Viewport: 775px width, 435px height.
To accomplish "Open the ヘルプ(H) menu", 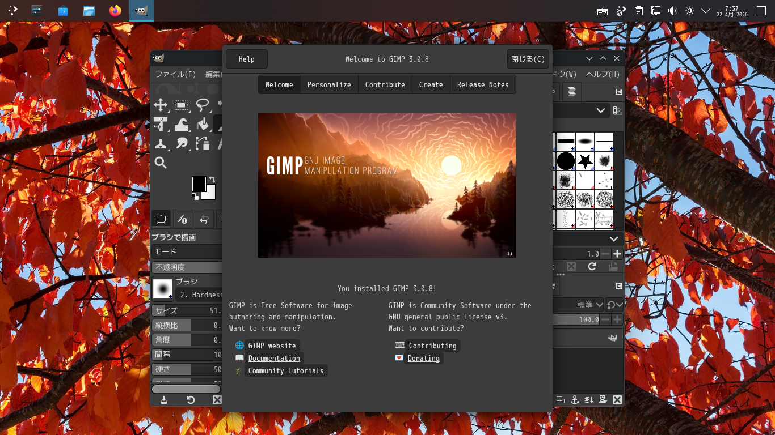I will point(603,74).
